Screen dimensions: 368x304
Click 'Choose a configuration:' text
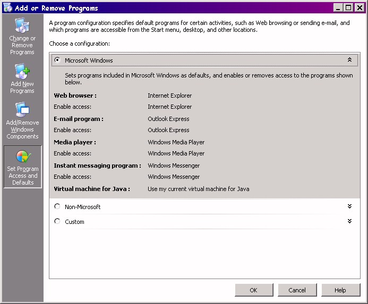[79, 44]
